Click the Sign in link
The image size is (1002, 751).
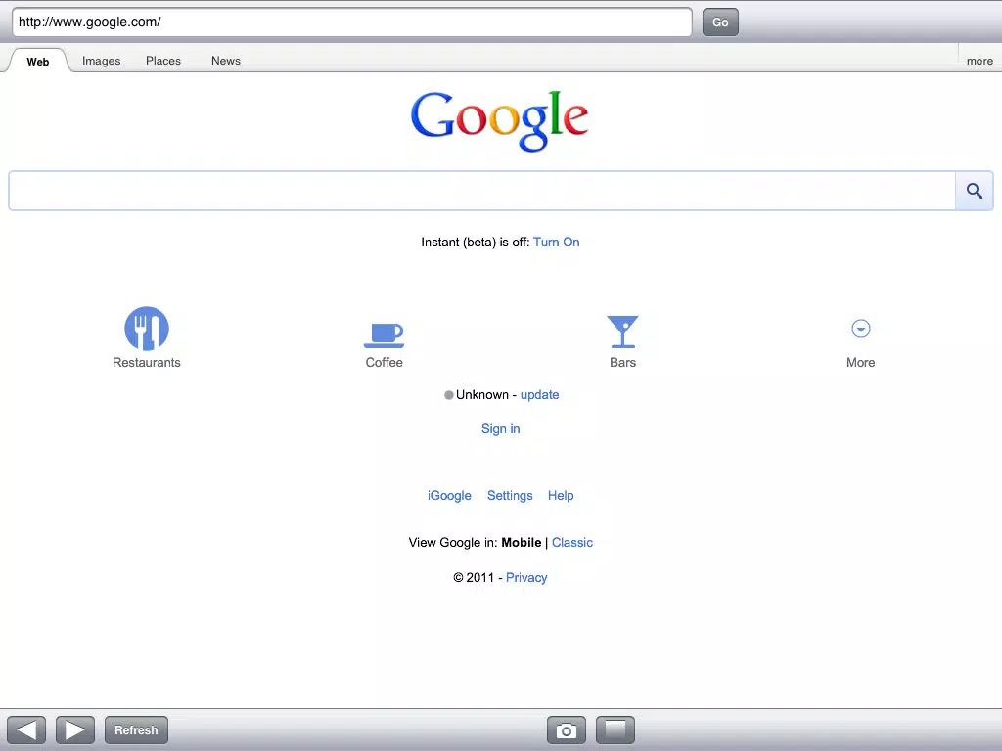coord(500,428)
